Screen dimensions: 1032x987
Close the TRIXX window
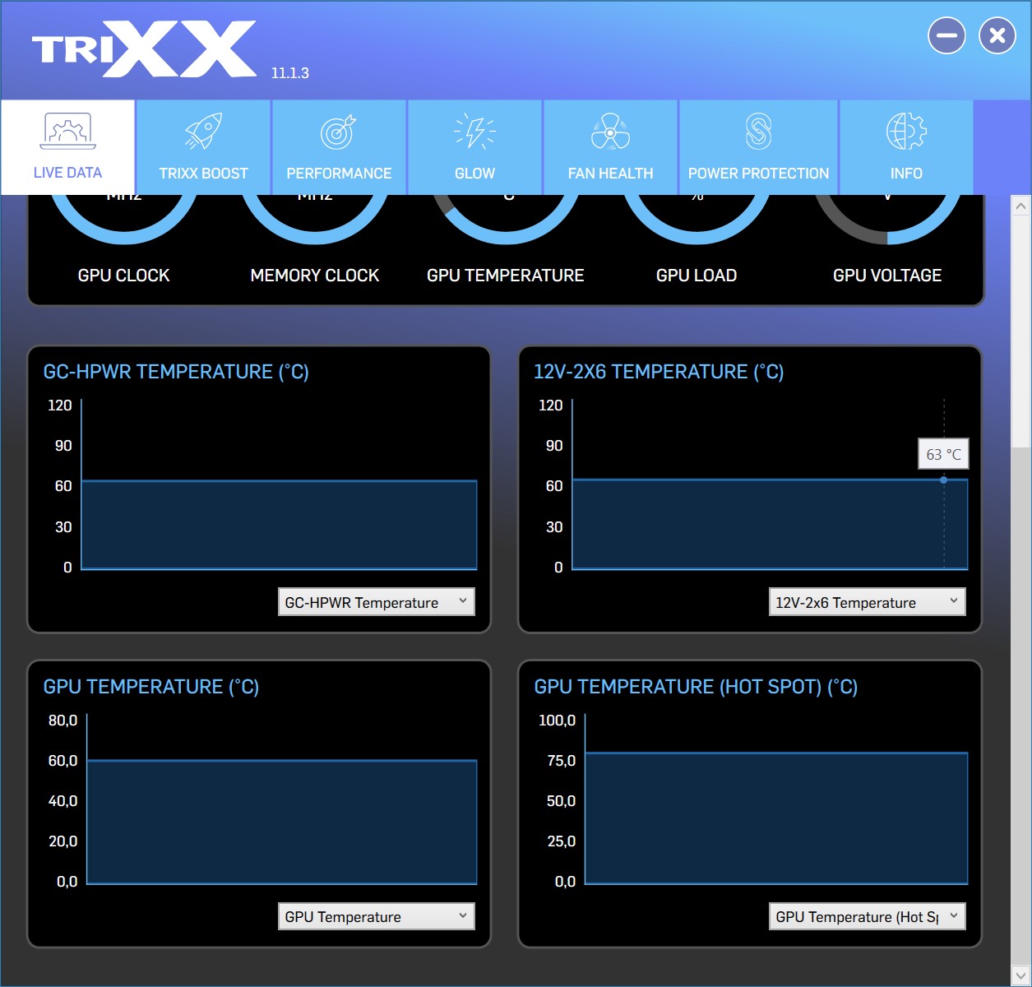pyautogui.click(x=997, y=35)
